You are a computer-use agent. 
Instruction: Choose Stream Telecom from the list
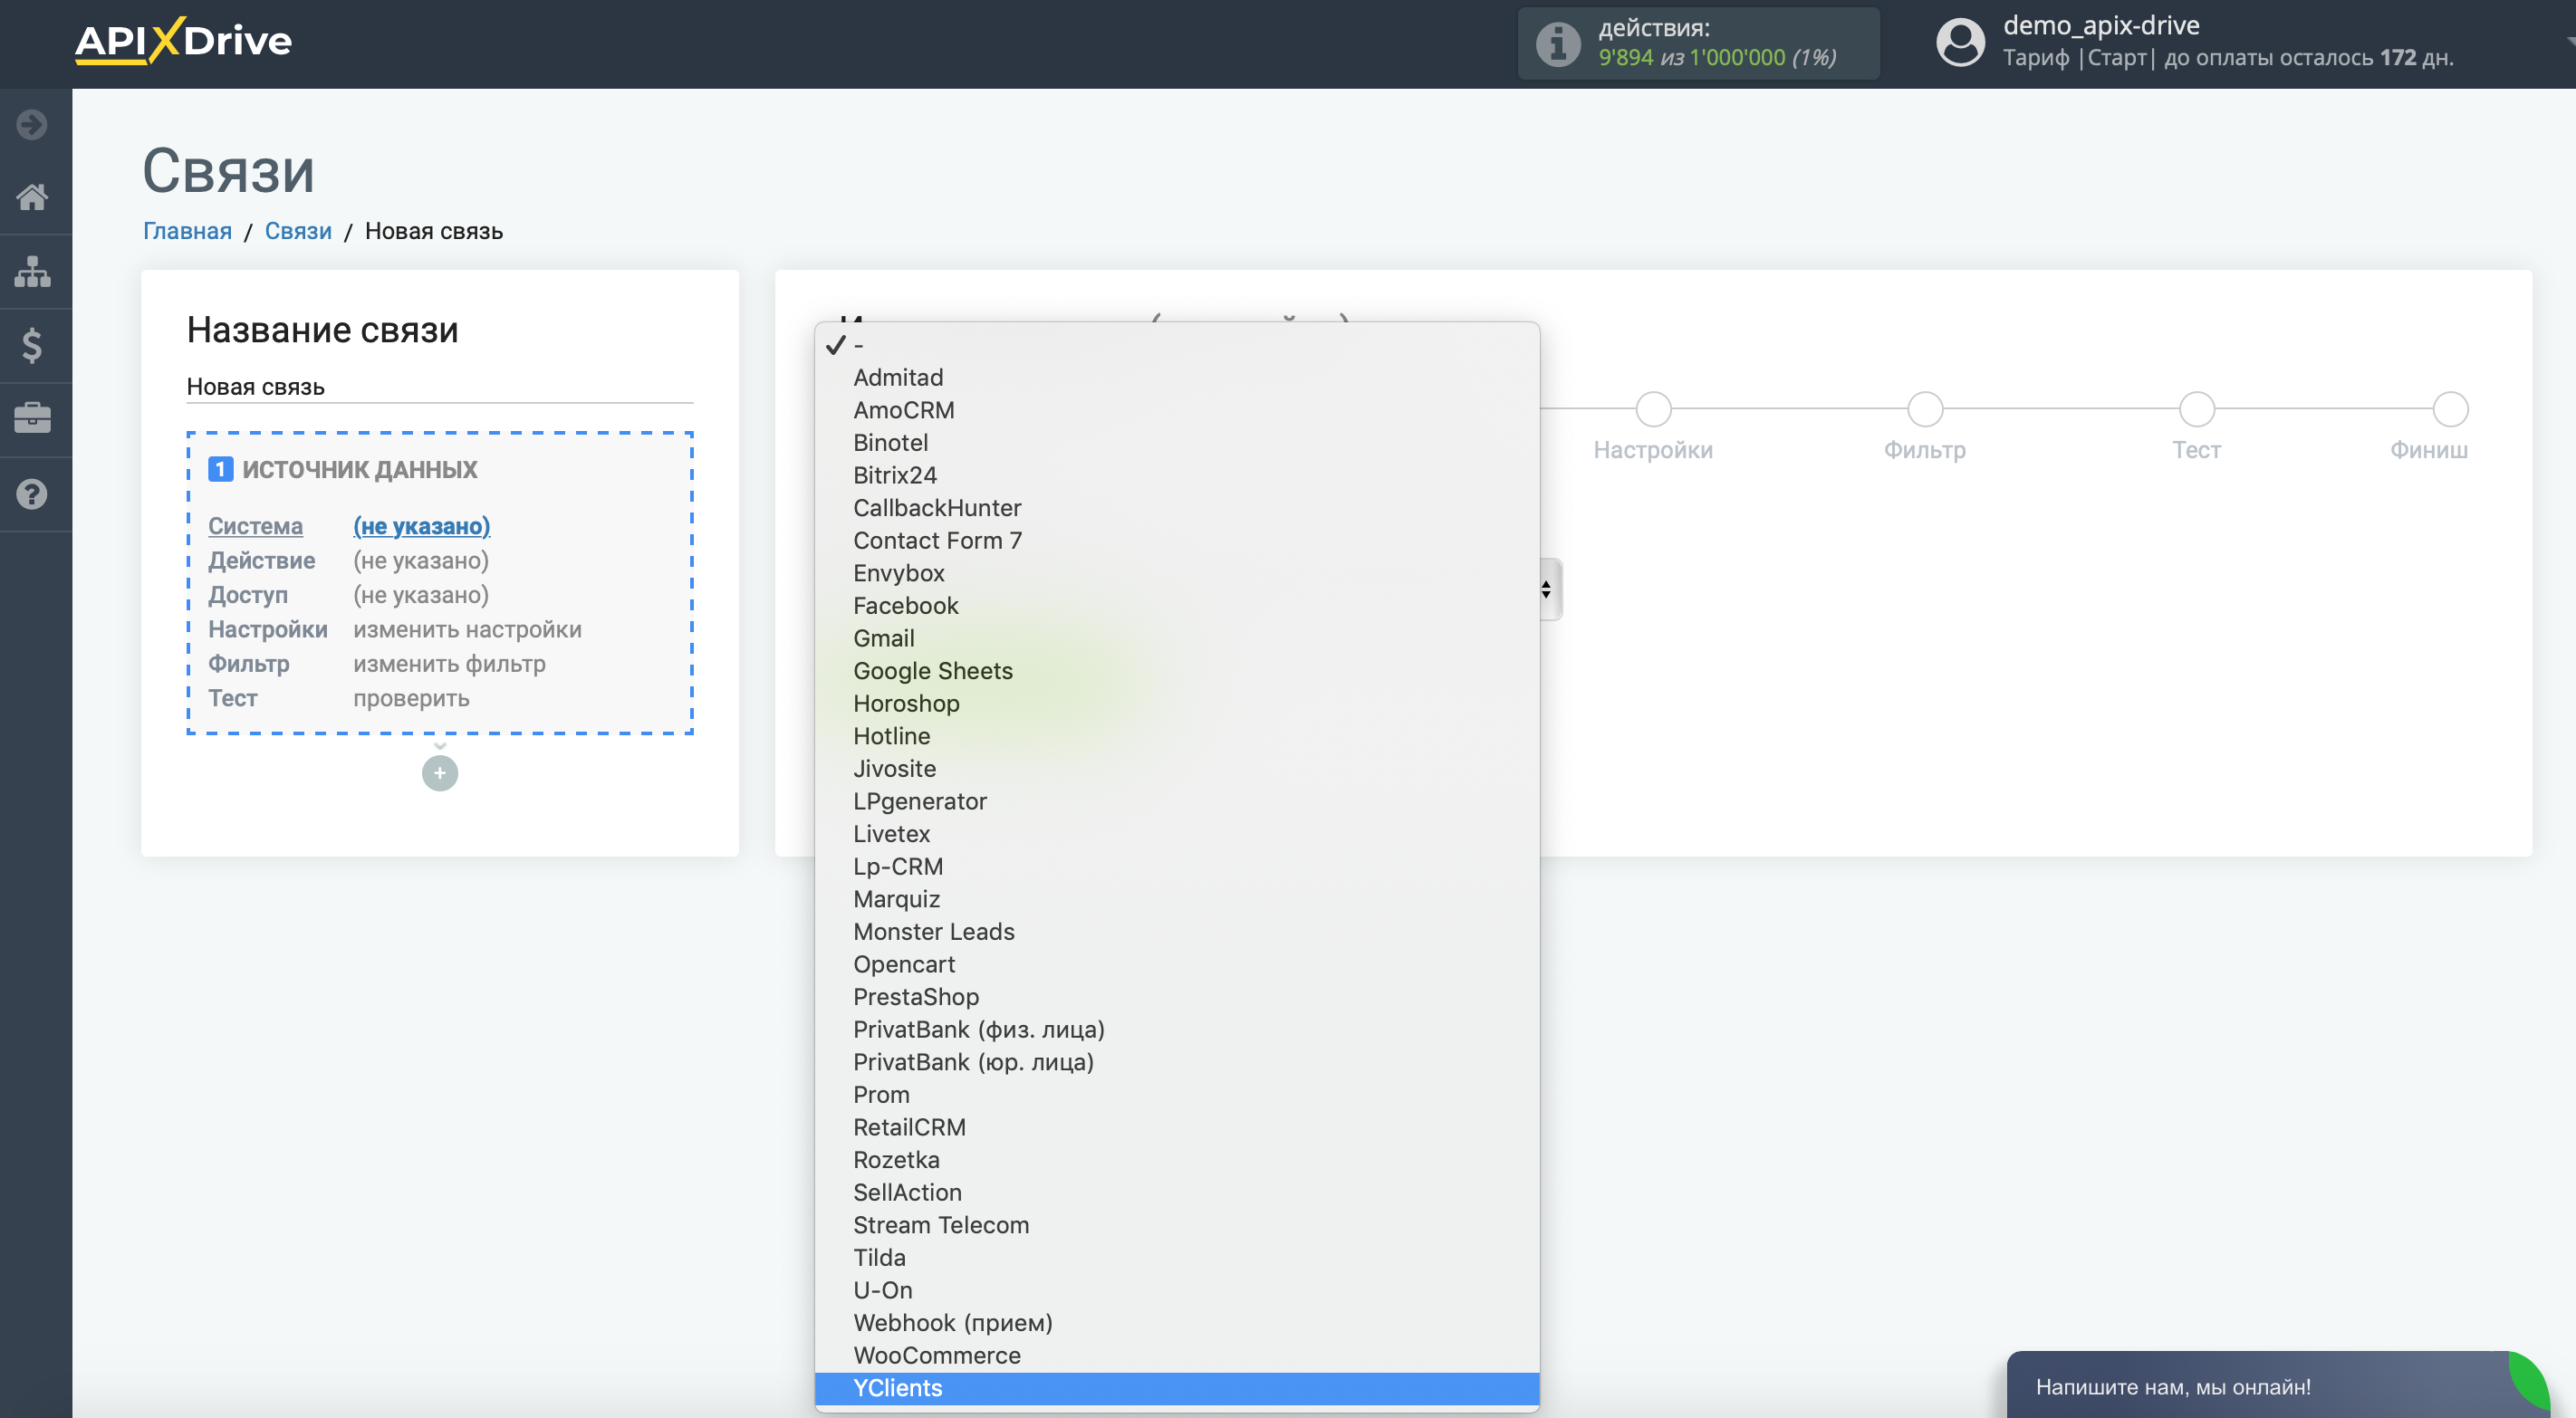point(1177,1226)
